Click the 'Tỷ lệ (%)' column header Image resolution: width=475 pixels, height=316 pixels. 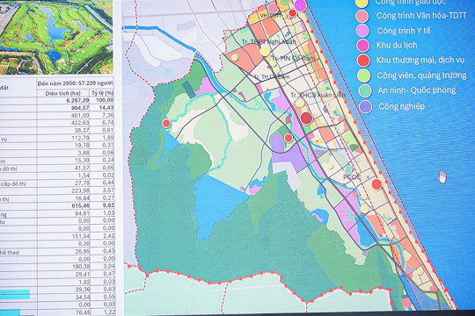[x=103, y=93]
